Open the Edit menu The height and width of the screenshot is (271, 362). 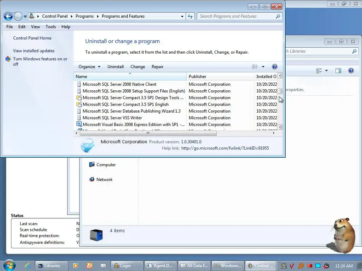point(22,27)
